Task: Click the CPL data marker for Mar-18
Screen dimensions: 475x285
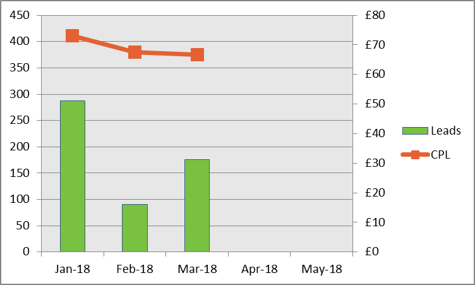Action: coord(197,55)
